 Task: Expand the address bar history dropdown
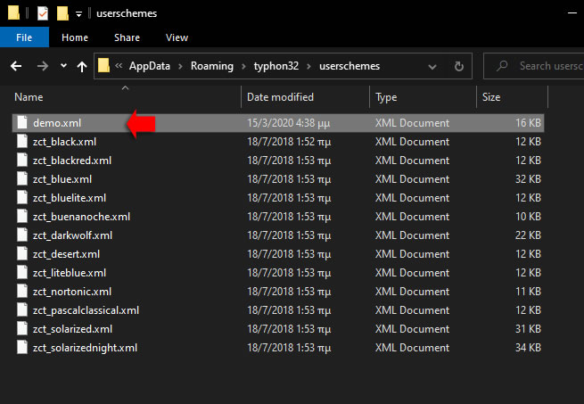tap(432, 67)
